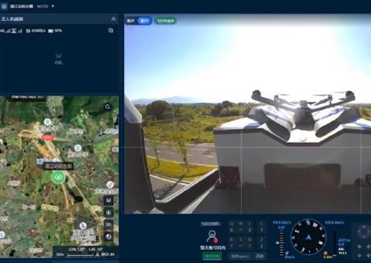Screen dimensions: 371x263
Task: Select the green drone station marker
Action: tap(58, 177)
